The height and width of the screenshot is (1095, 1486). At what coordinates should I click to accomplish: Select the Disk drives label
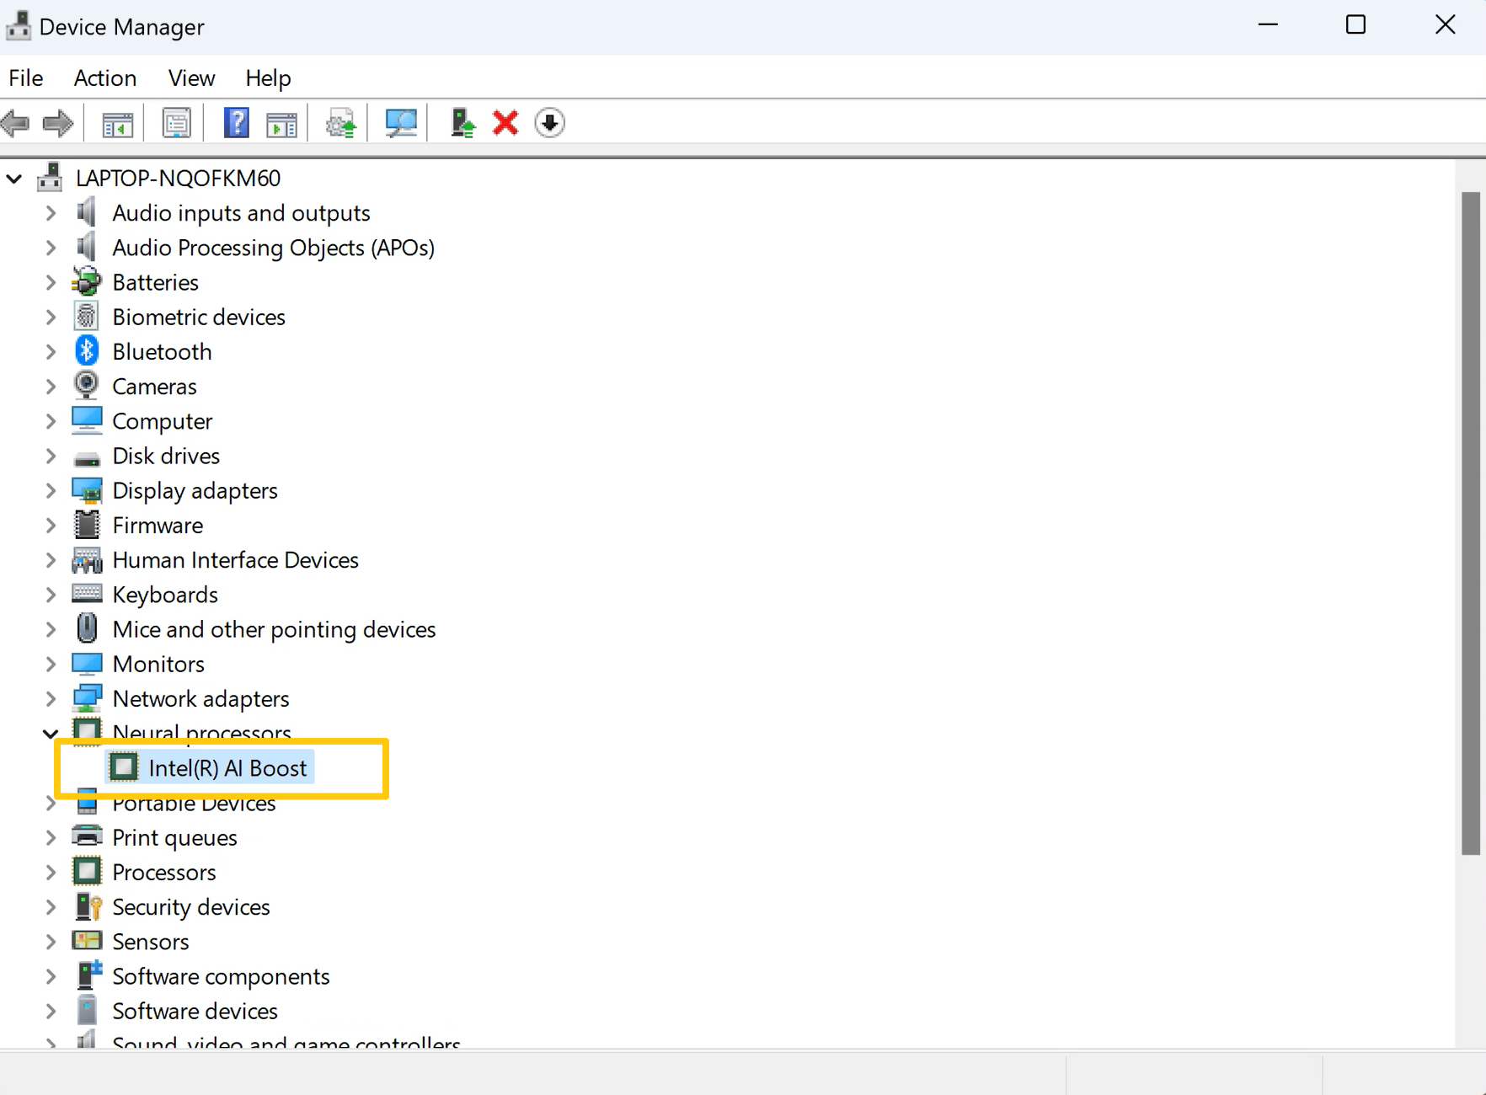(x=166, y=455)
